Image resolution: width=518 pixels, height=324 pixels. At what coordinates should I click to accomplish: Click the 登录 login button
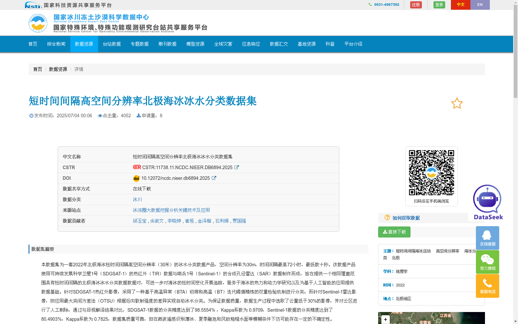(439, 5)
